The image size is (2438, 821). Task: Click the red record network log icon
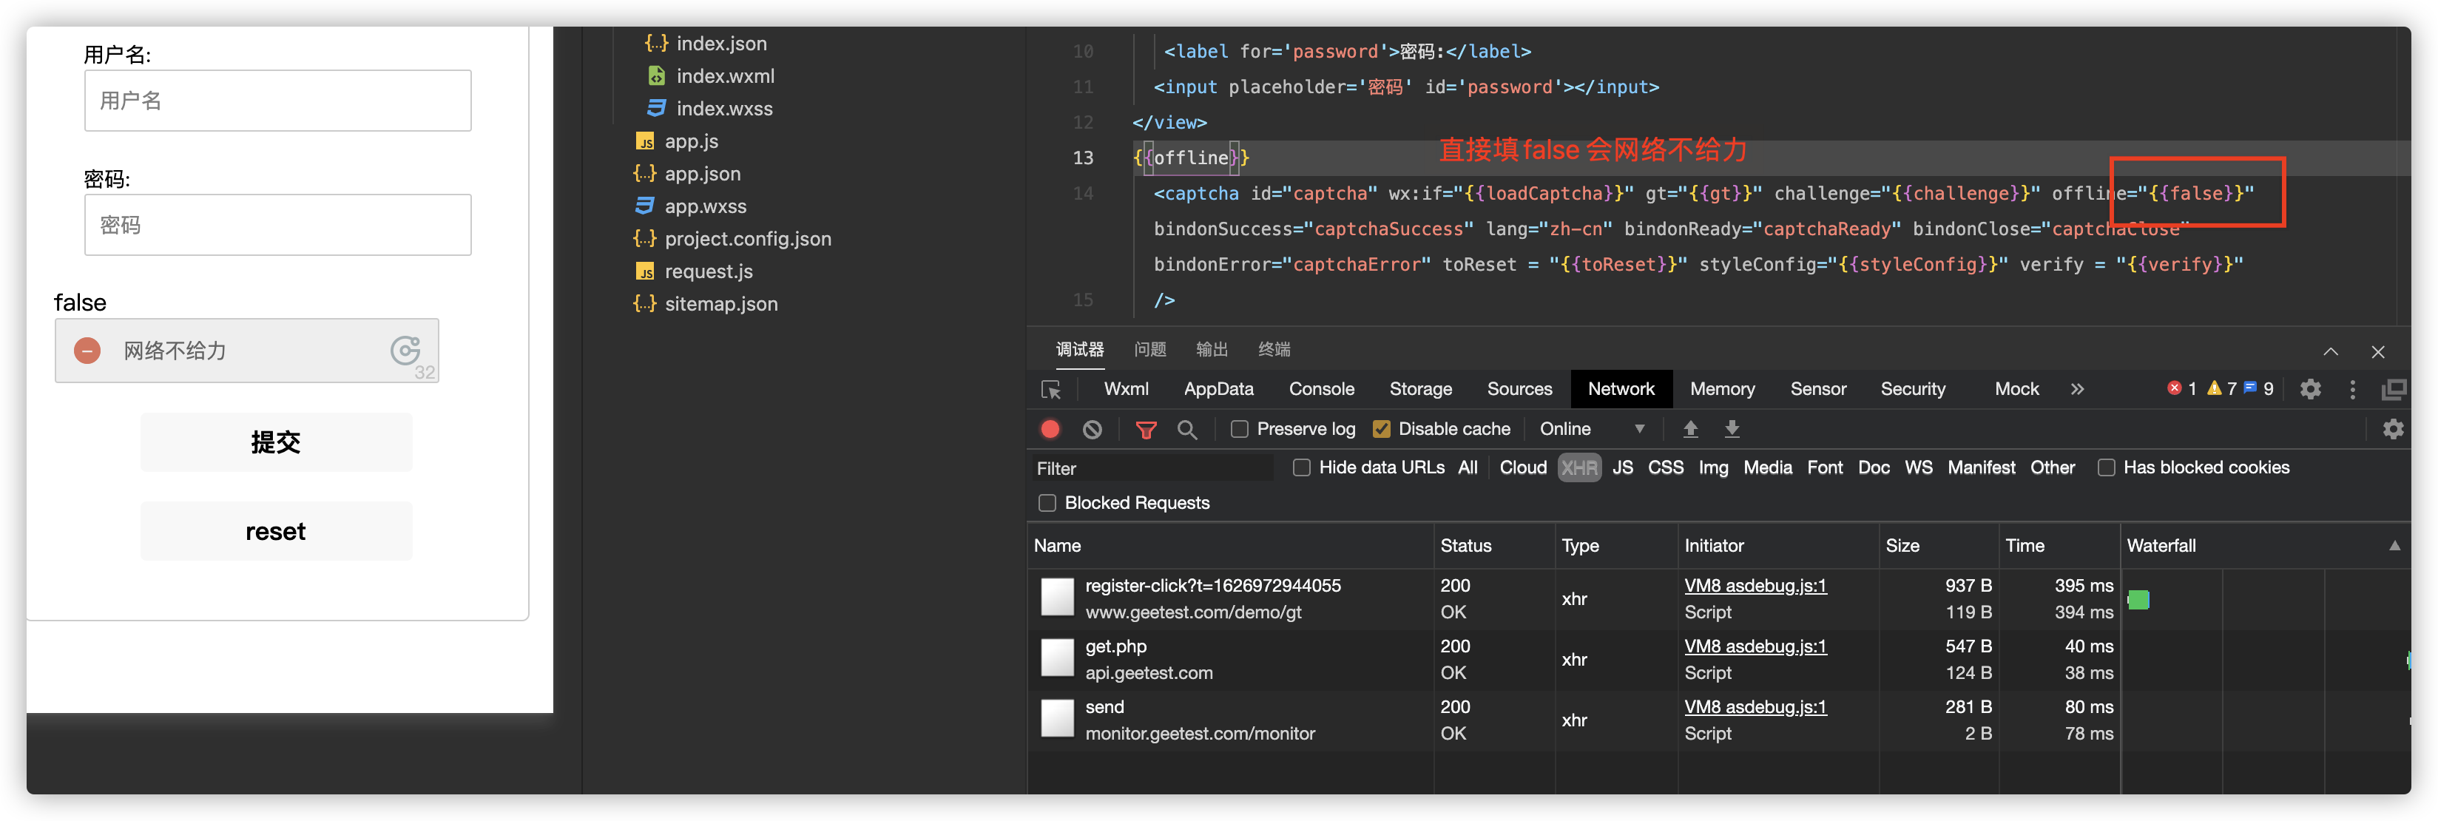[1050, 430]
